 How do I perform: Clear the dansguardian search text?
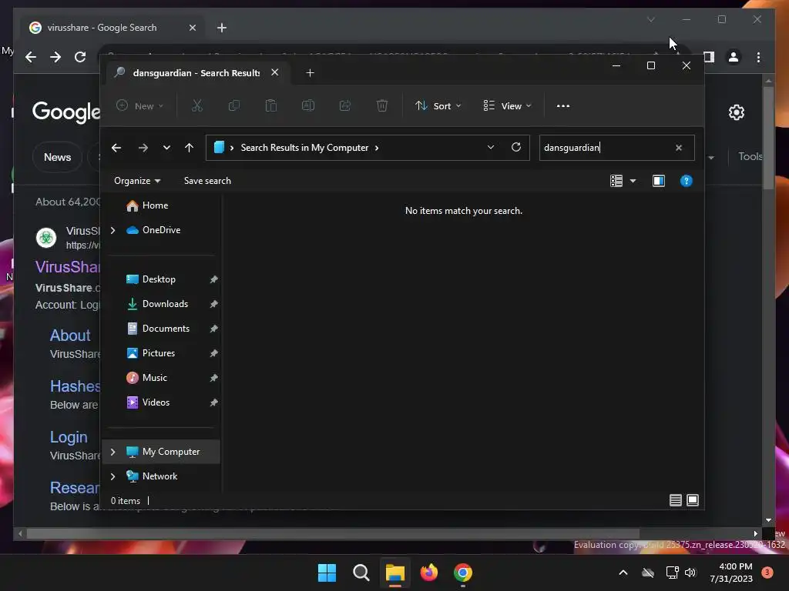[x=679, y=148]
